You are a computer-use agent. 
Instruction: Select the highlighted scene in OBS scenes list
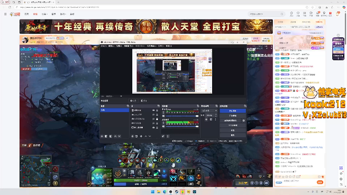click(115, 110)
